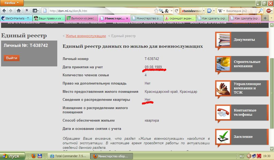Close the active 'Министерс...' tab
Viewport: 274px width, 160px height.
point(127,18)
